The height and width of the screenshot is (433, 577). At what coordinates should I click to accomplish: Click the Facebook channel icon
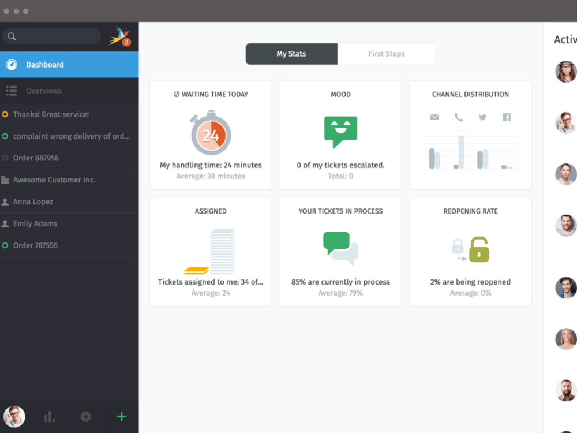point(507,117)
